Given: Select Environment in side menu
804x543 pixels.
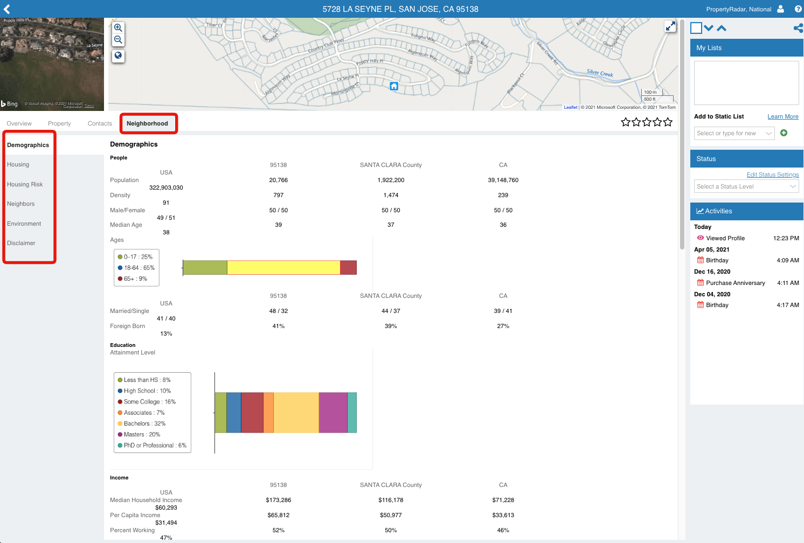Looking at the screenshot, I should (x=24, y=224).
